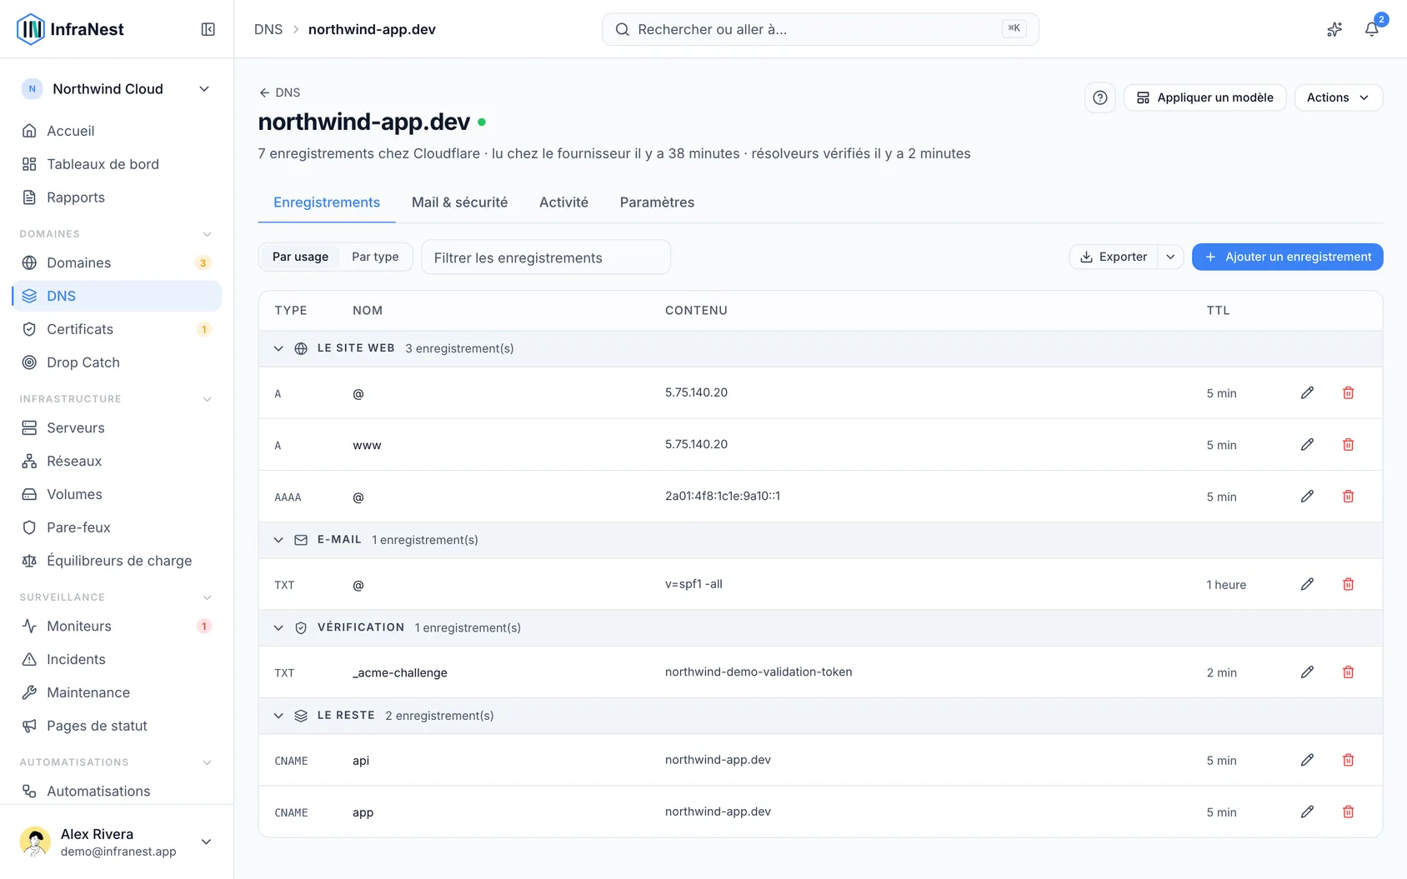Screen dimensions: 1407x879
Task: Open Northwind Cloud workspace switcher
Action: pyautogui.click(x=117, y=89)
